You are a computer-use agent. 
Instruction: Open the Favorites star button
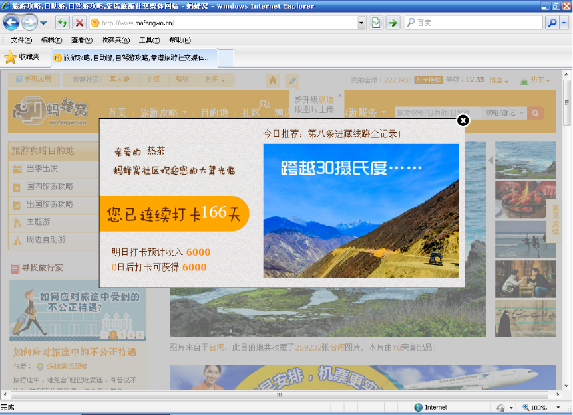[x=22, y=57]
